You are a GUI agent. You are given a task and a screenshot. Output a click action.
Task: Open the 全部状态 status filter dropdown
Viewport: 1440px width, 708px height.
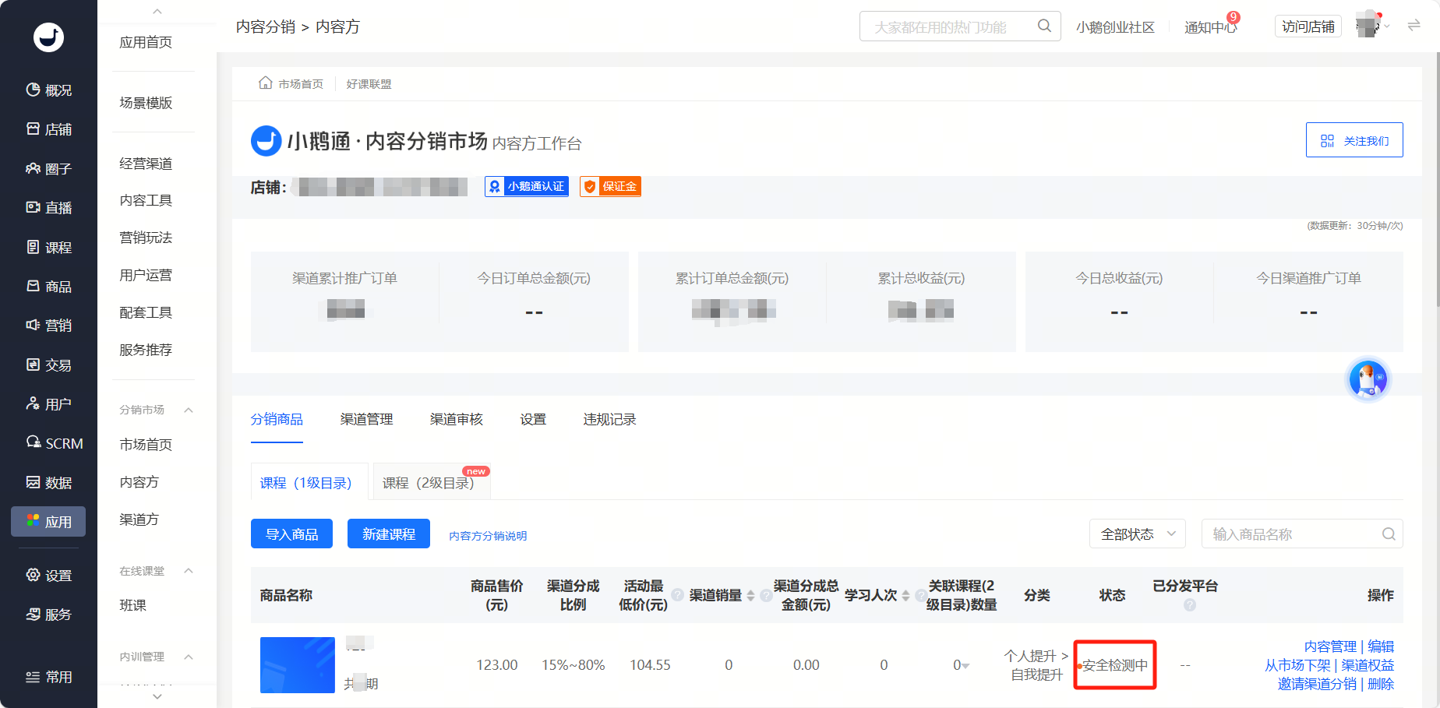click(1137, 534)
